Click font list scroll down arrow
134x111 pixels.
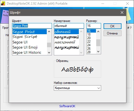click(49, 53)
